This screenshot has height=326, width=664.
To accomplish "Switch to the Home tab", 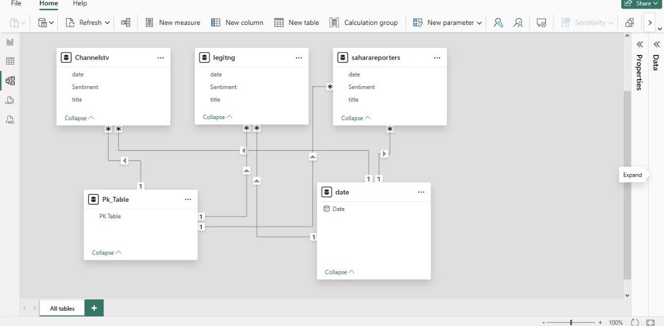I will [x=49, y=3].
